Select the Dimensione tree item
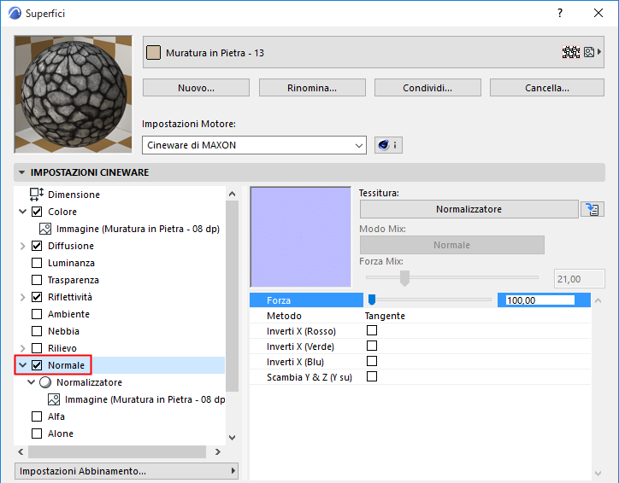The image size is (619, 483). [74, 195]
